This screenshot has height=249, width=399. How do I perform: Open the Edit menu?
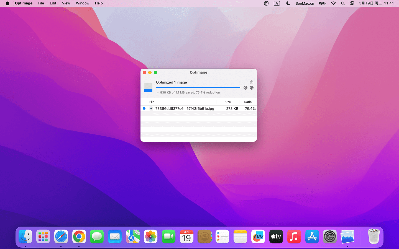[53, 3]
